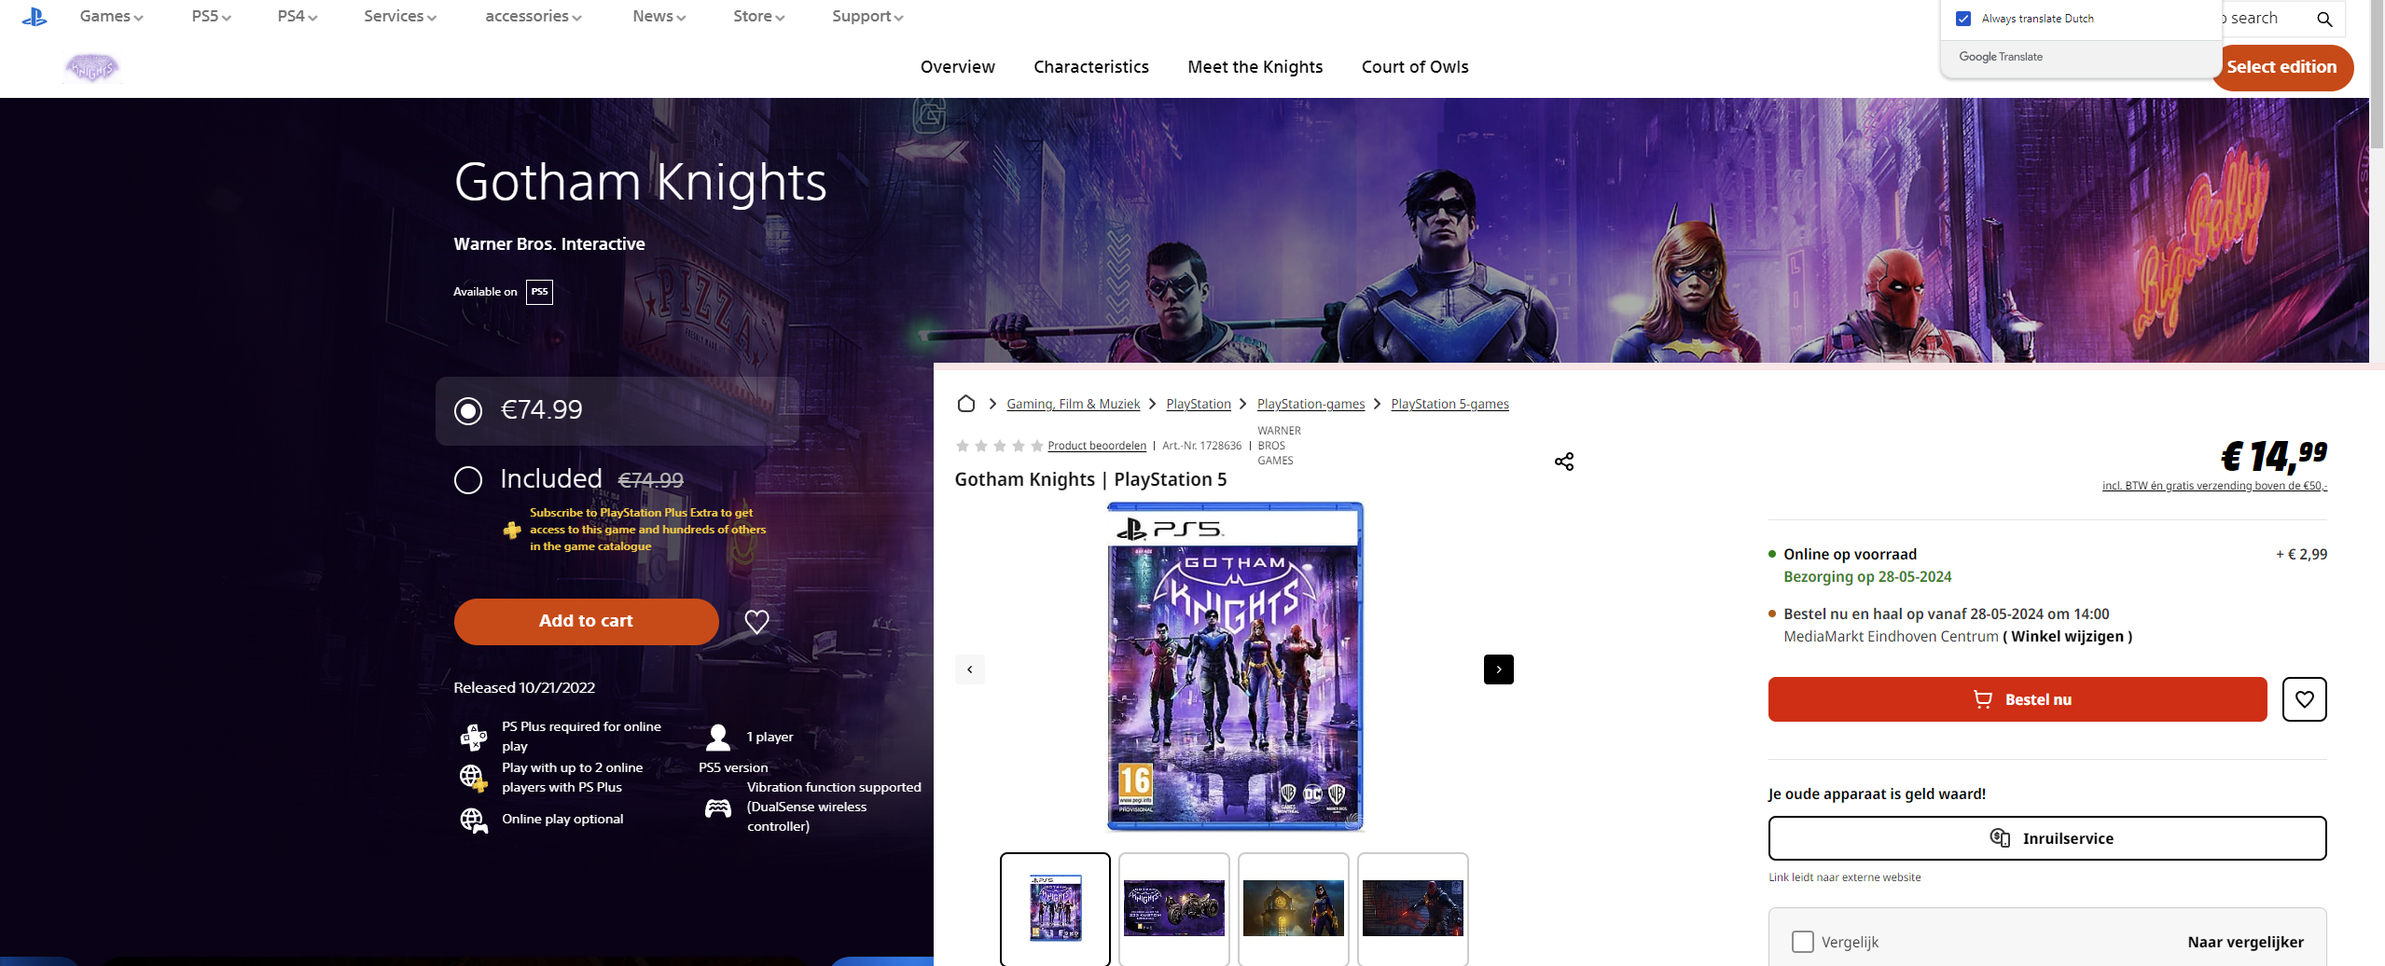Show previous product image arrow
This screenshot has height=966, width=2385.
click(x=970, y=669)
